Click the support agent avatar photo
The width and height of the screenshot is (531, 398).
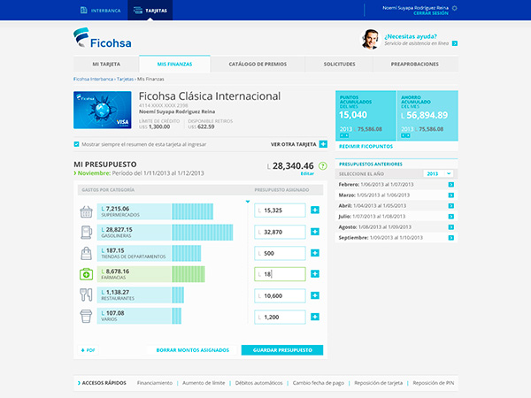point(370,39)
